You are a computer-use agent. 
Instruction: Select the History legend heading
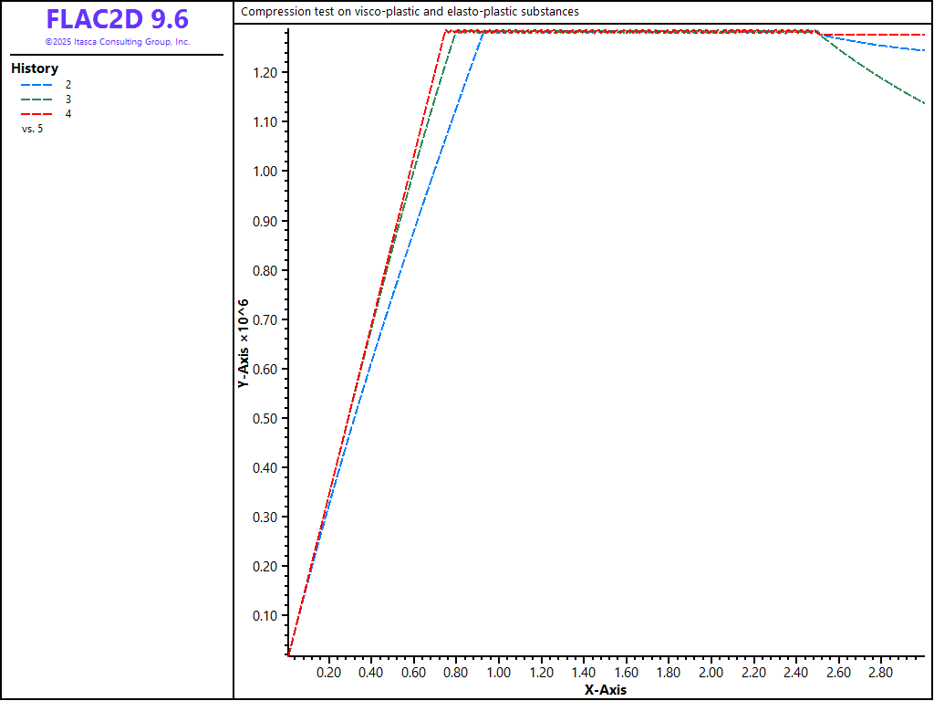[x=35, y=68]
